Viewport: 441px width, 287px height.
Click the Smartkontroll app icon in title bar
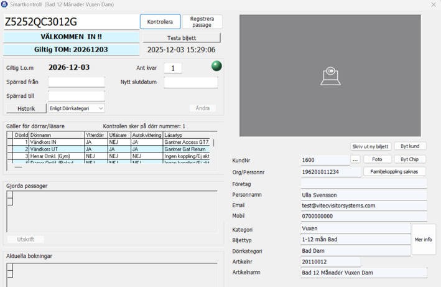(x=4, y=4)
